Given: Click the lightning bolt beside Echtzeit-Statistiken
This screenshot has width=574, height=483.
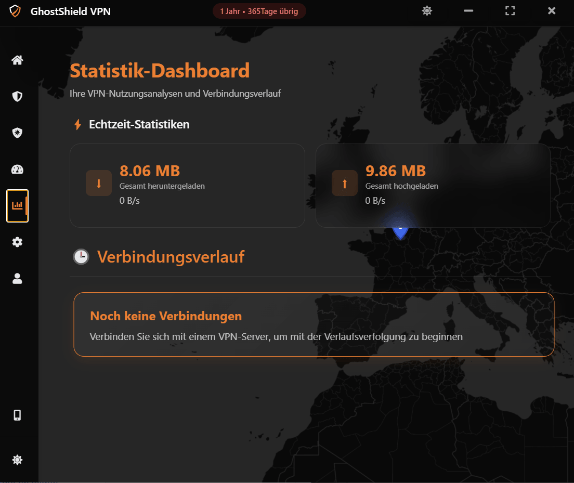Looking at the screenshot, I should click(x=77, y=124).
